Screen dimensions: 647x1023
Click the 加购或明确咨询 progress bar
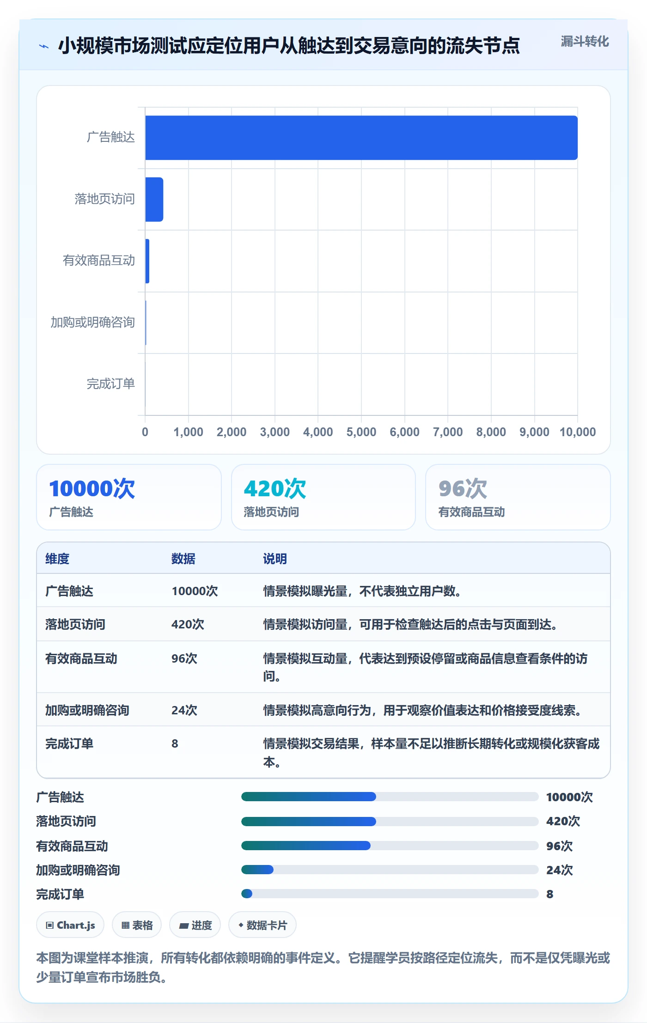click(390, 870)
